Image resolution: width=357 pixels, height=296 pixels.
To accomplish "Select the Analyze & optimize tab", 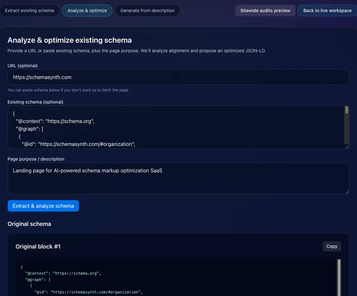I will pos(87,11).
